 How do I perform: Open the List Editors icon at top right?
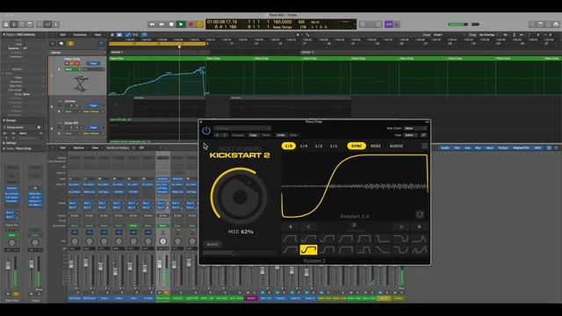point(532,25)
